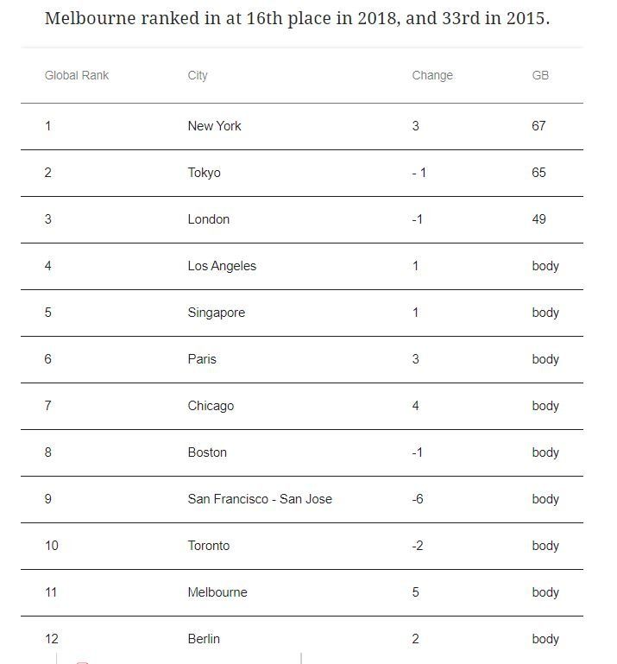Select the Paris city cell
Screen dimensions: 617x664
[202, 359]
